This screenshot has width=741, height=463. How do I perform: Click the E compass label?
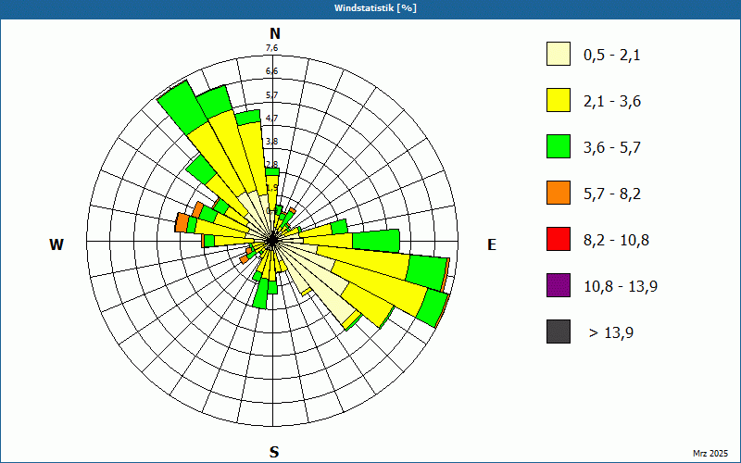point(492,244)
